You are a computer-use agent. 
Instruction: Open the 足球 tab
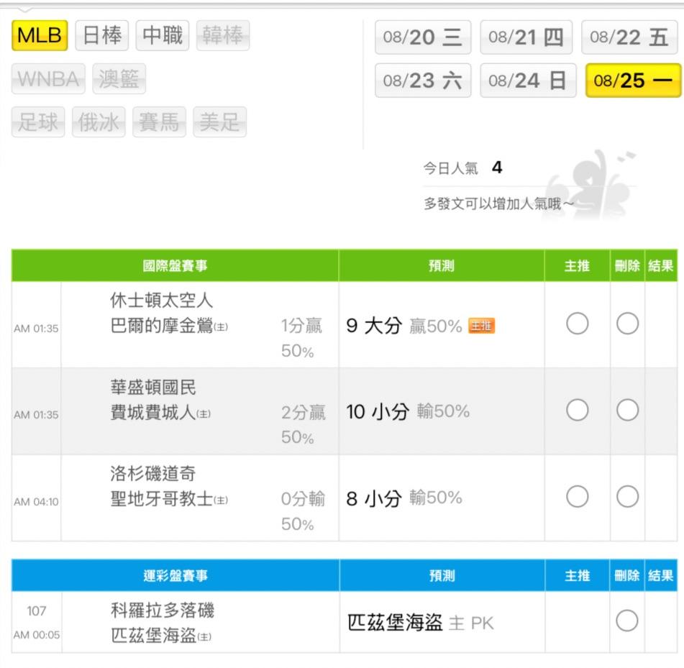(38, 122)
